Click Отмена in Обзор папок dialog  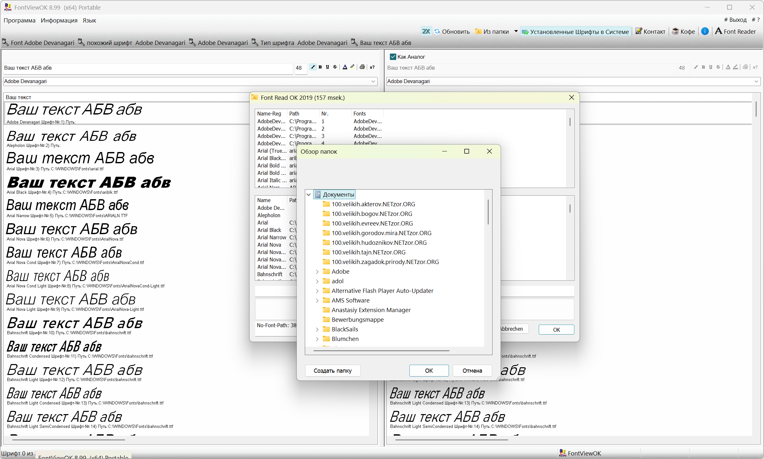472,370
